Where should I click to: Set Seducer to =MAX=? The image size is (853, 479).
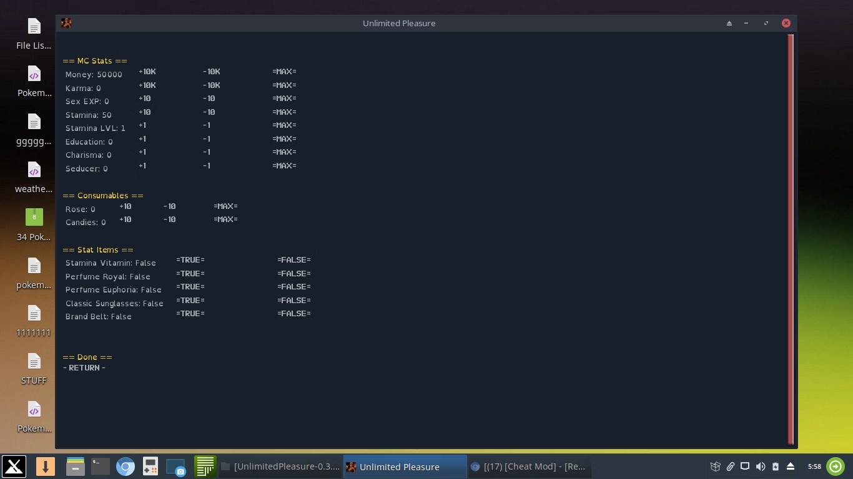285,166
